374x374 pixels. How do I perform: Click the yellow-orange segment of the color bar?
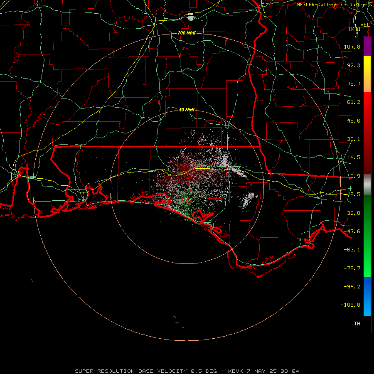(x=367, y=74)
